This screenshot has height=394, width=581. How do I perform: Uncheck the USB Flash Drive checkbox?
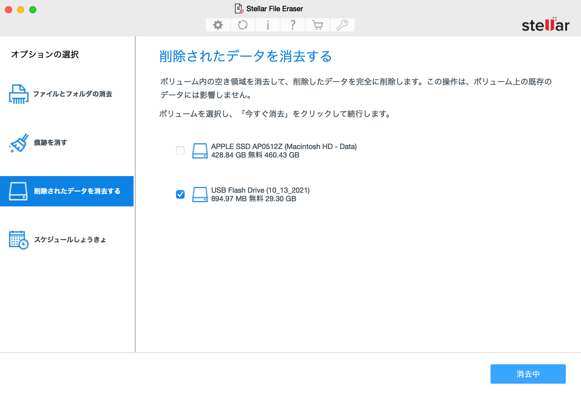(180, 194)
